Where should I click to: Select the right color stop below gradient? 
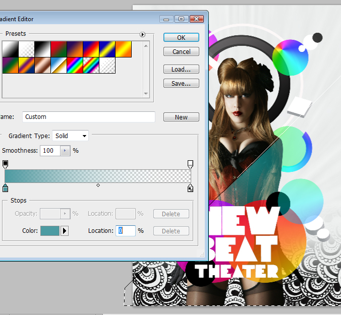pos(190,188)
